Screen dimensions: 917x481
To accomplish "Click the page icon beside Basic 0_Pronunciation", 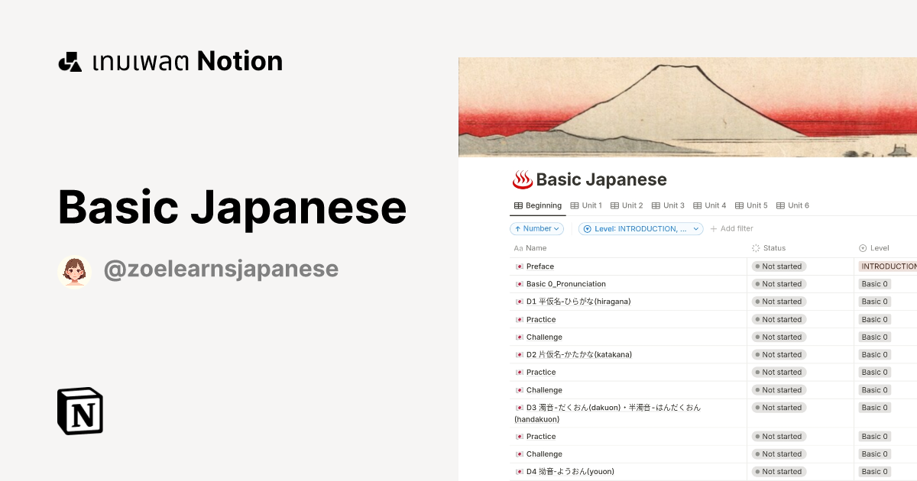I will (x=520, y=283).
